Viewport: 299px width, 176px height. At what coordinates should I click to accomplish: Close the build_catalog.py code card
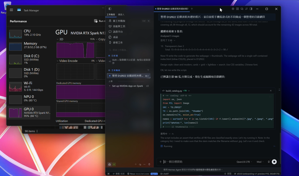(x=271, y=90)
